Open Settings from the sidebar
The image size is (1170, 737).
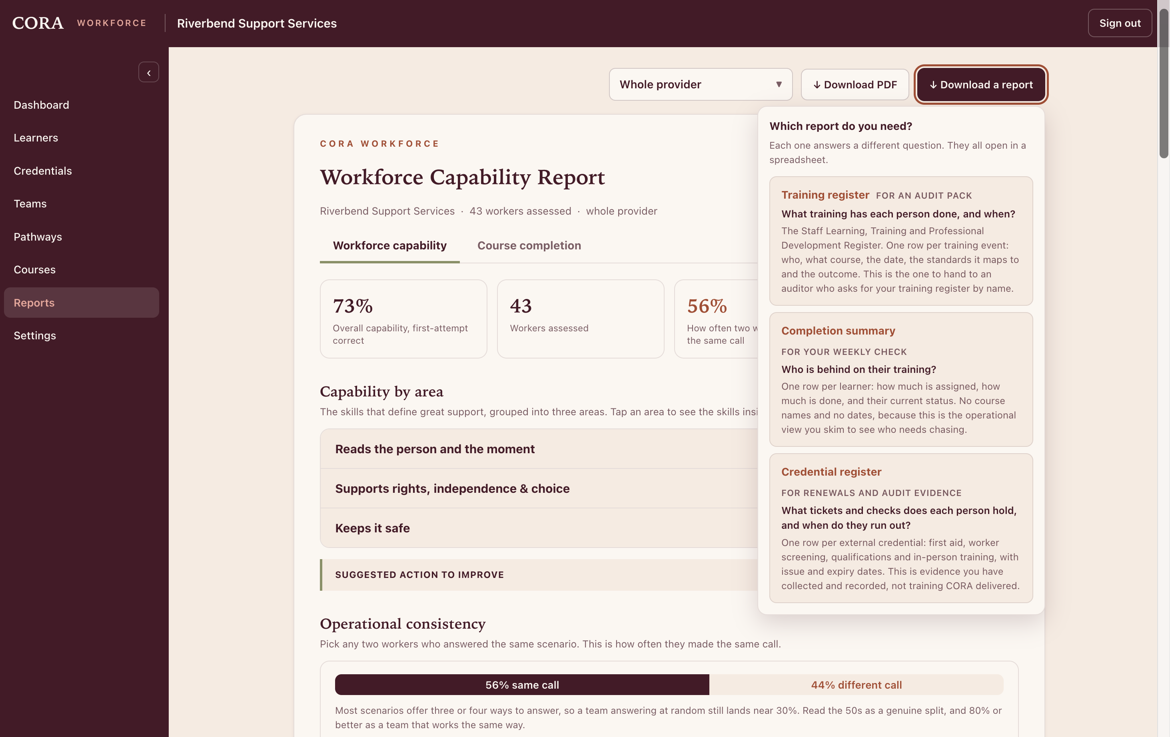(81, 335)
